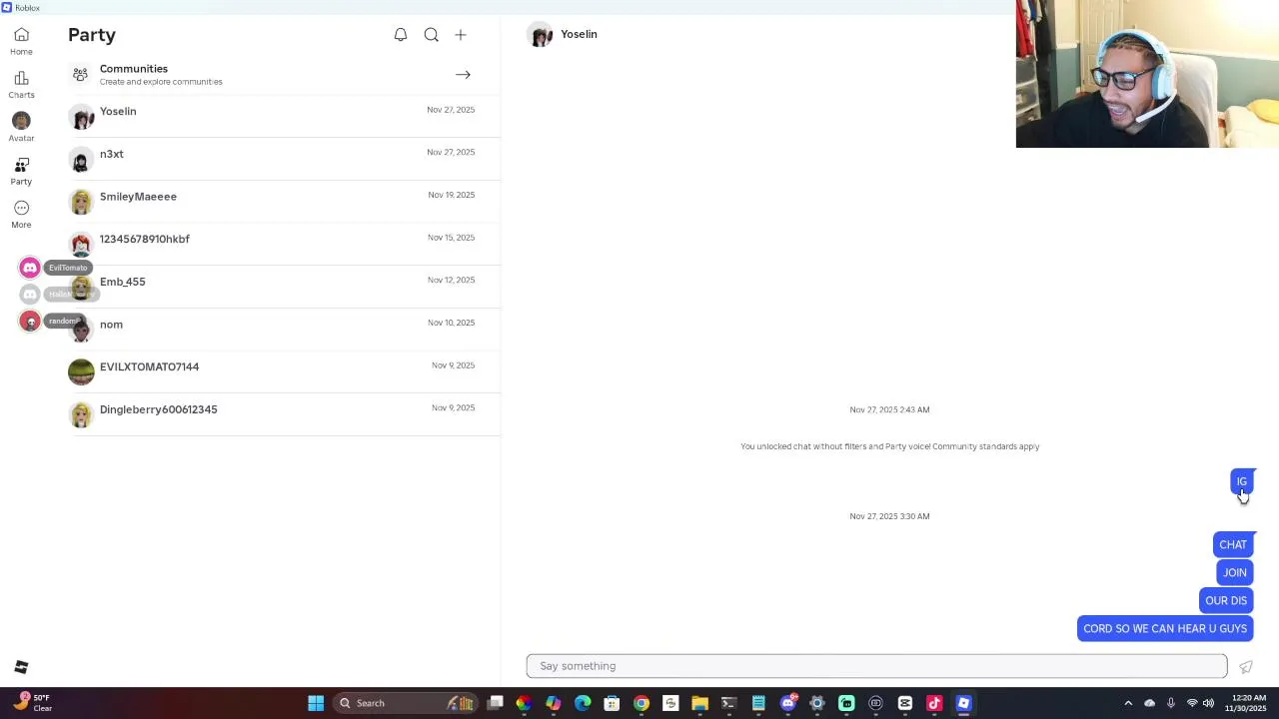The image size is (1279, 719).
Task: Open Google Chrome from taskbar
Action: pyautogui.click(x=641, y=703)
